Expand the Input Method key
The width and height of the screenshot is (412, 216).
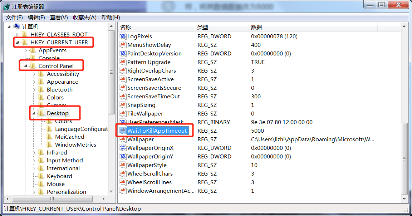tap(34, 161)
